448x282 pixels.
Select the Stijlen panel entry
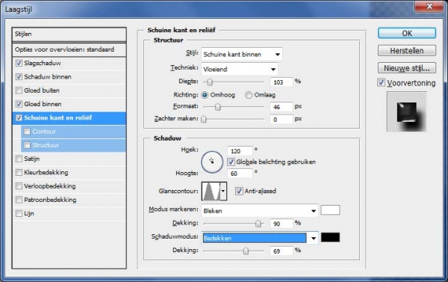click(69, 34)
